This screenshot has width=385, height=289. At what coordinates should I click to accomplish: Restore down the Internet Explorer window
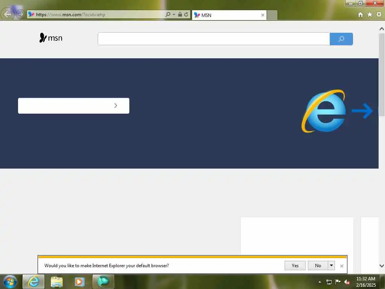pos(360,3)
